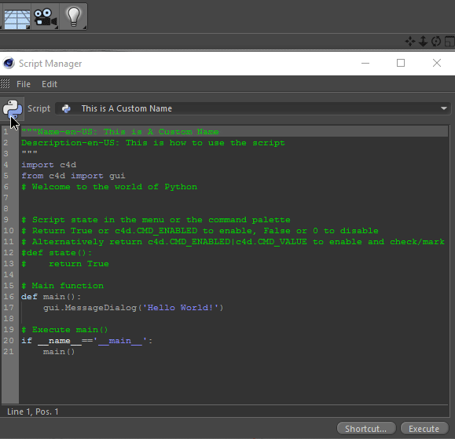Click the '# return True' commented line
The height and width of the screenshot is (439, 455).
coord(65,264)
